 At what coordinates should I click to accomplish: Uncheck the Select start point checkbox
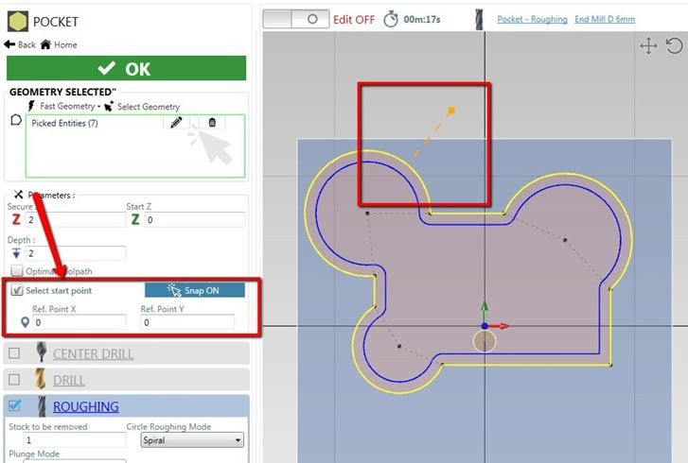17,290
